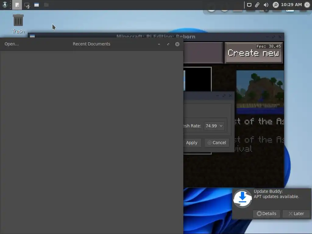Maximize the Minecraft Pi Edition window
This screenshot has height=234, width=312.
pyautogui.click(x=274, y=37)
